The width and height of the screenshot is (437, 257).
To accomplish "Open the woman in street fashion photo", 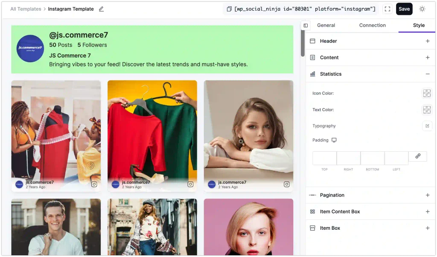I will point(152,227).
